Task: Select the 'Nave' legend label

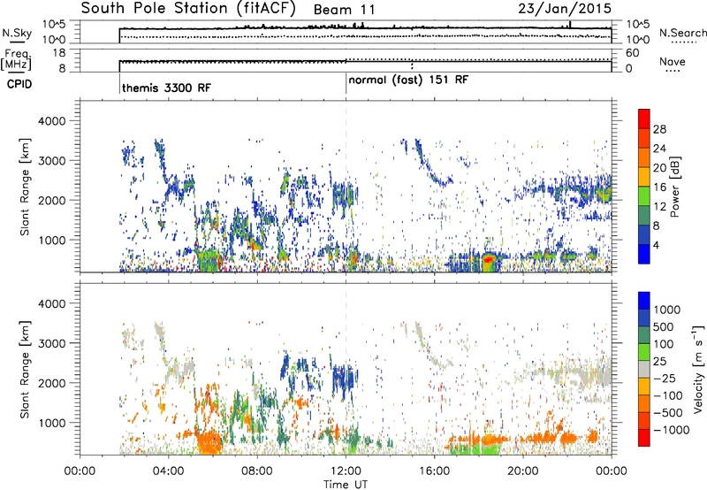Action: (673, 61)
